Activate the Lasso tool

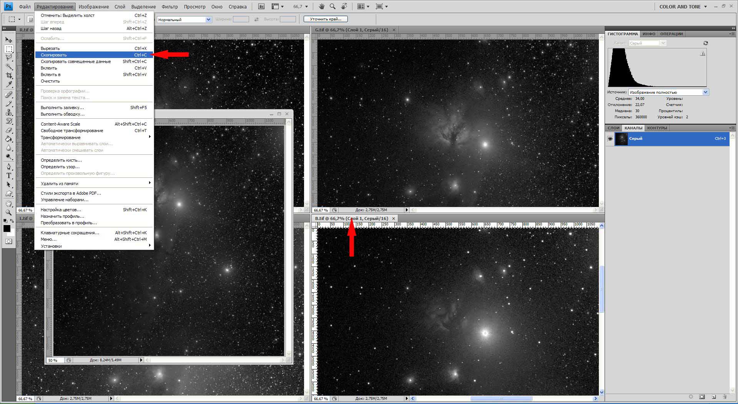(9, 58)
